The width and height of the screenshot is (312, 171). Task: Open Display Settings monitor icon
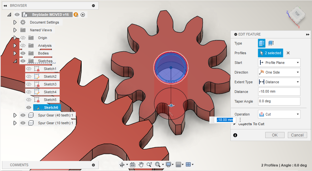click(x=168, y=165)
